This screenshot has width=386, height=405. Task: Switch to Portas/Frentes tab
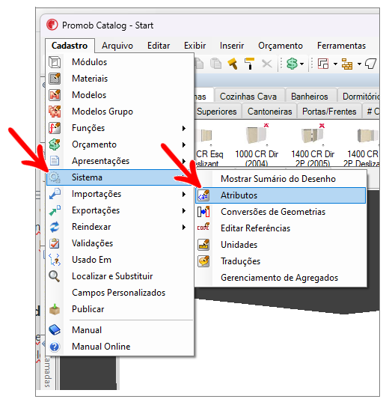pyautogui.click(x=329, y=112)
